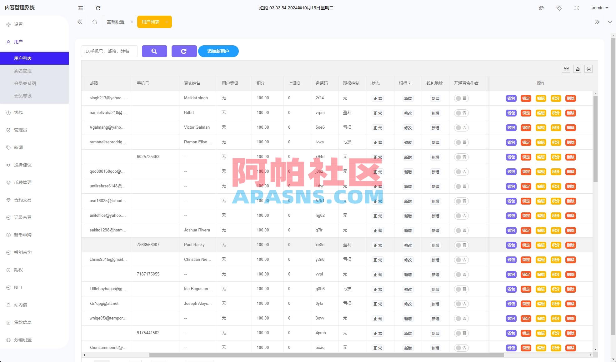This screenshot has height=362, width=616.
Task: Open the theme palette icon in header
Action: pyautogui.click(x=542, y=8)
